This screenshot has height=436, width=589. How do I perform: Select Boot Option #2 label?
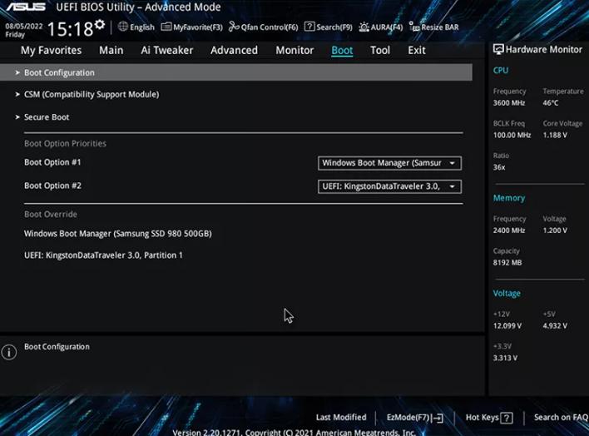(x=52, y=186)
